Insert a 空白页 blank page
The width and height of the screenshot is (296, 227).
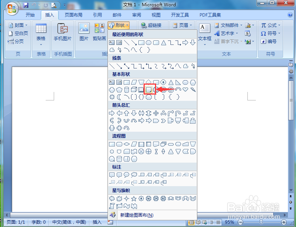pos(18,33)
